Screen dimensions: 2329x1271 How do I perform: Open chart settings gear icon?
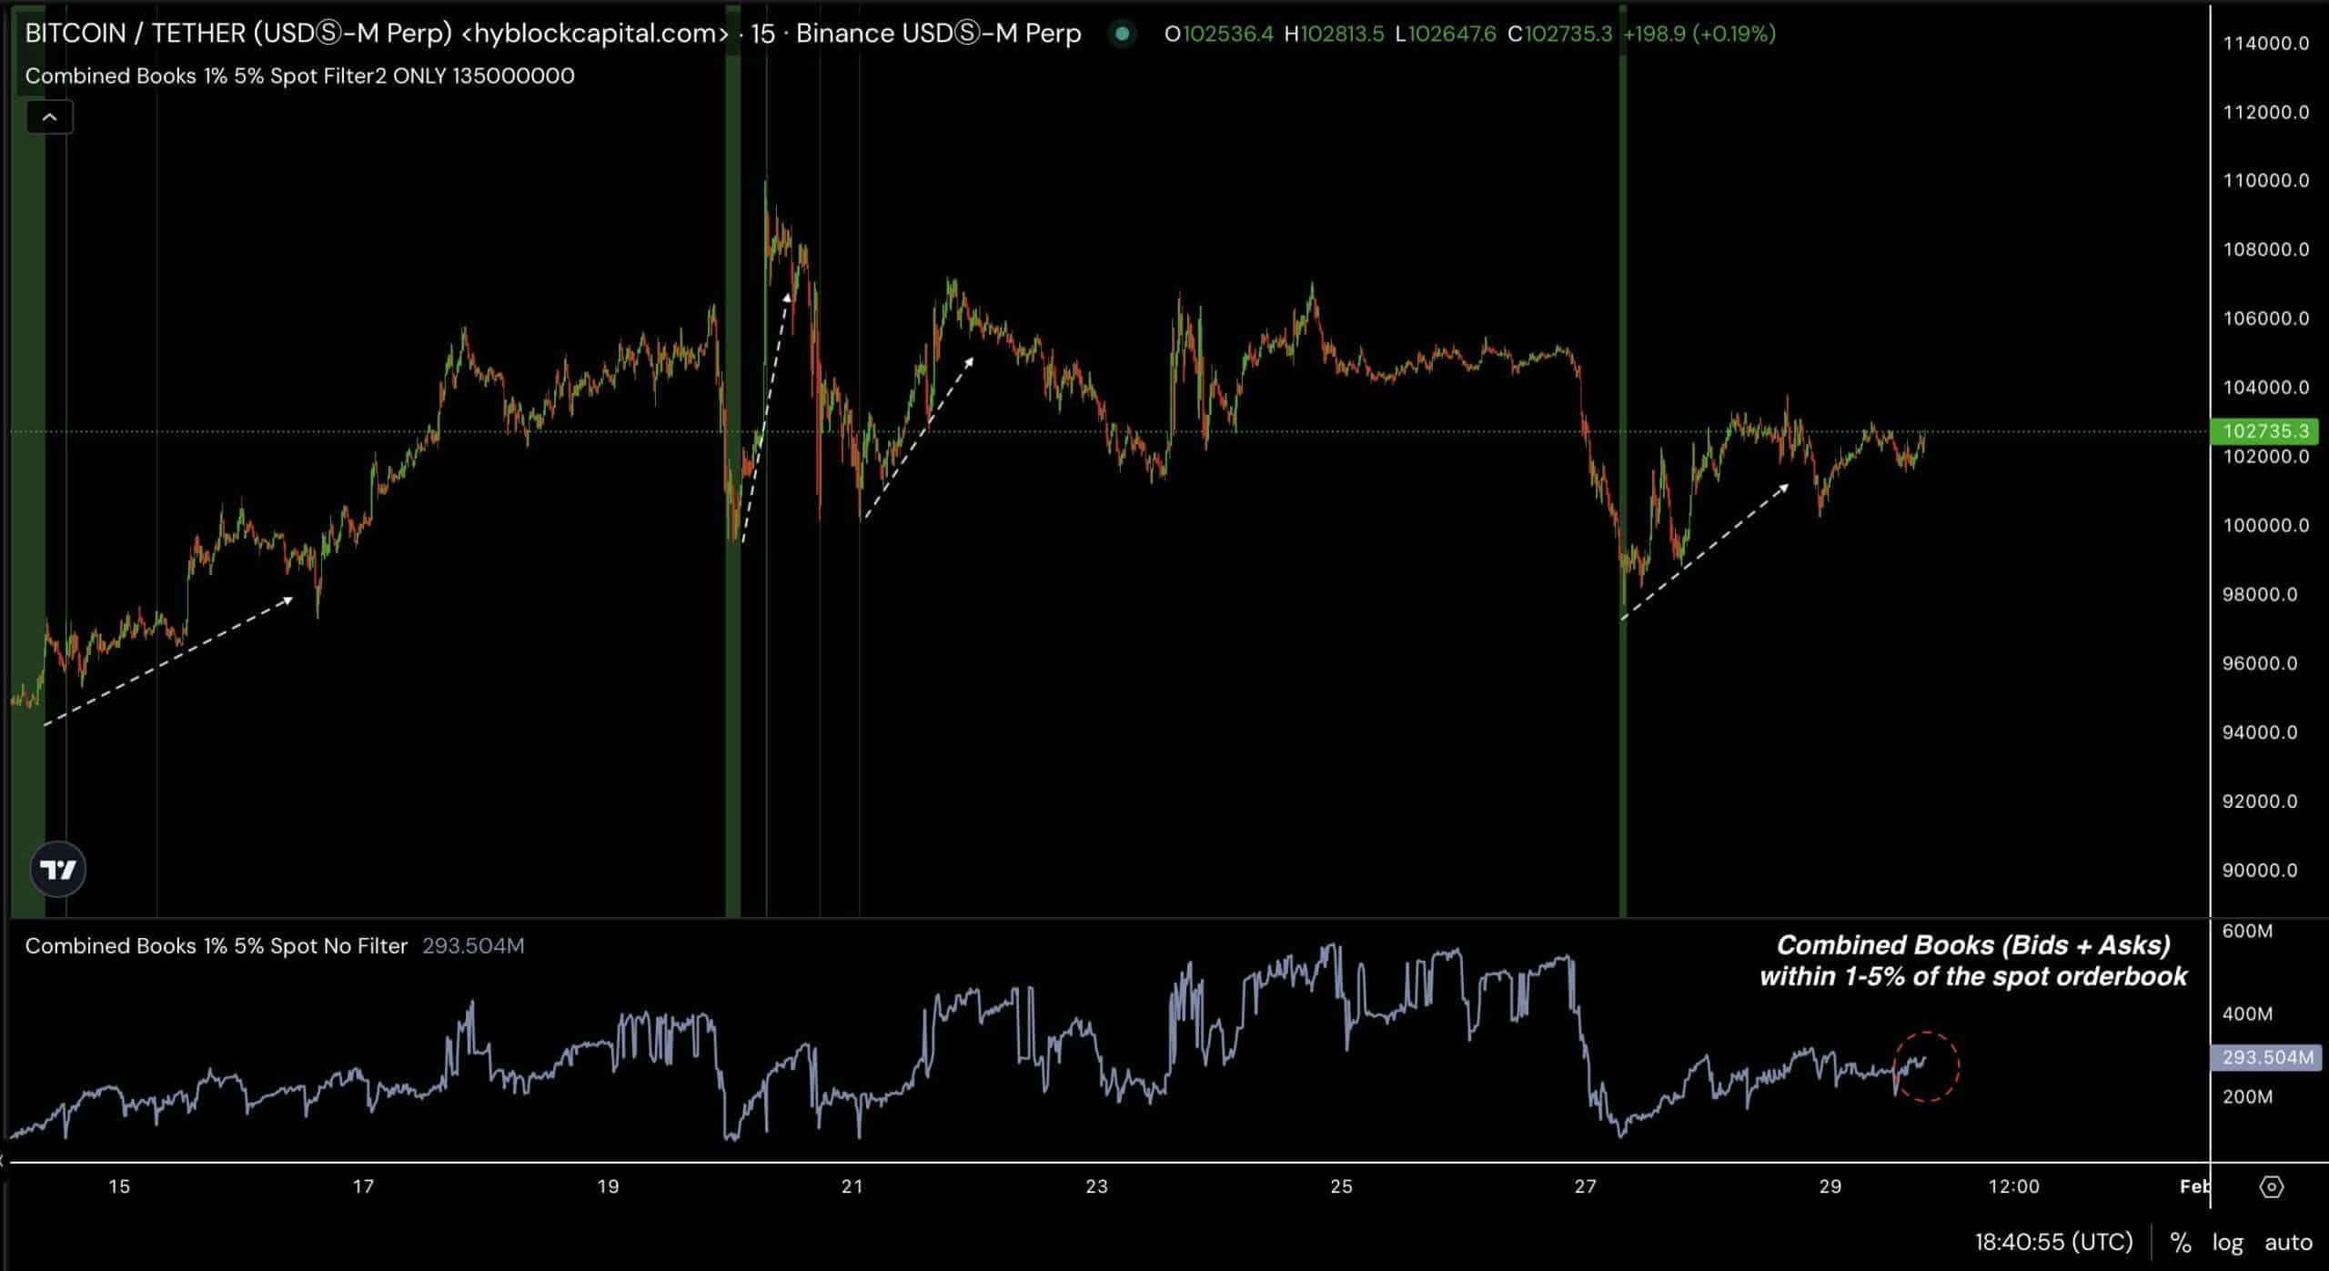click(x=2271, y=1186)
